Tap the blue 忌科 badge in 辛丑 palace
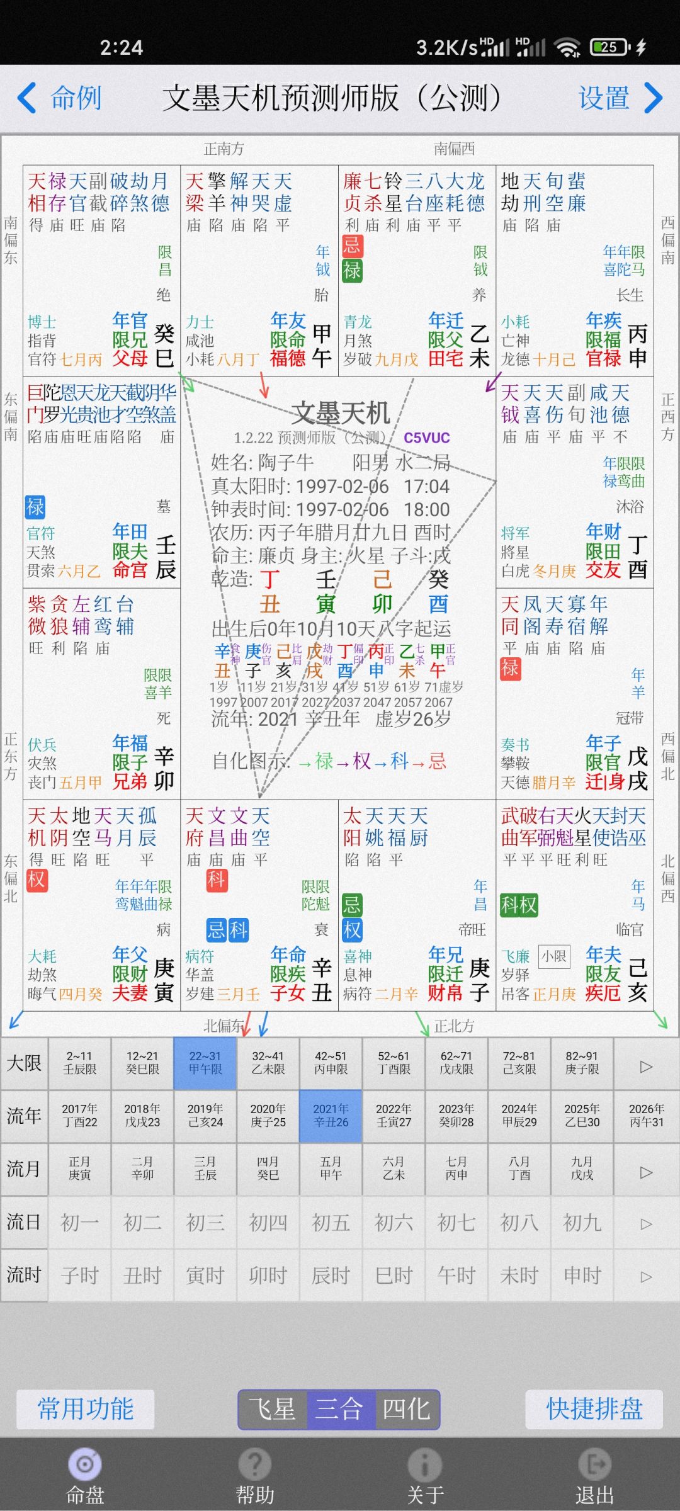Viewport: 680px width, 1511px height. click(x=228, y=929)
